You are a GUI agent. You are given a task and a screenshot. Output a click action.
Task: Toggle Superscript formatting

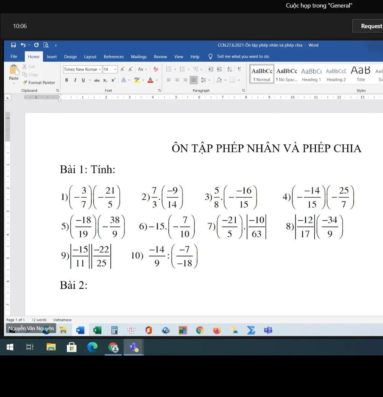point(113,80)
